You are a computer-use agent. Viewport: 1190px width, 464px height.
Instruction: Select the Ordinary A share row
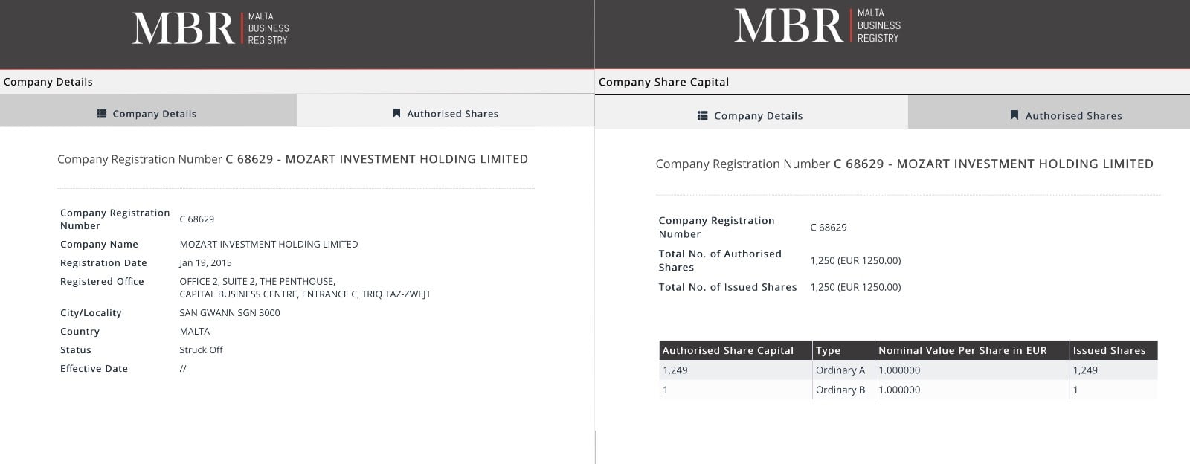pyautogui.click(x=840, y=370)
